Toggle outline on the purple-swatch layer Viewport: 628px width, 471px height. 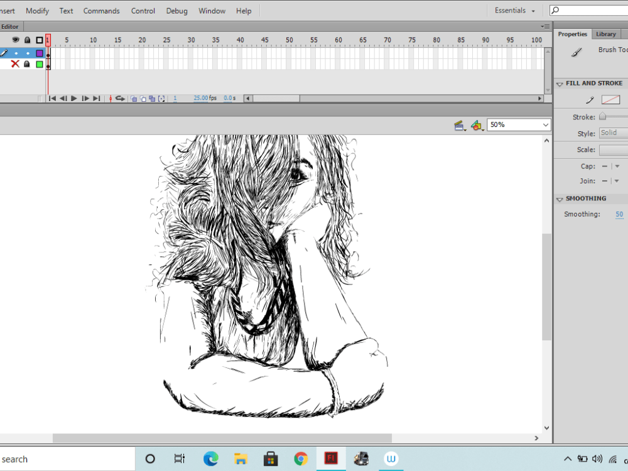39,53
